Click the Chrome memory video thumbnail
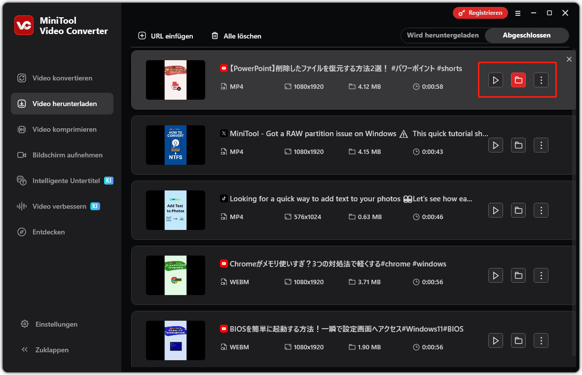Image resolution: width=582 pixels, height=375 pixels. (x=176, y=275)
